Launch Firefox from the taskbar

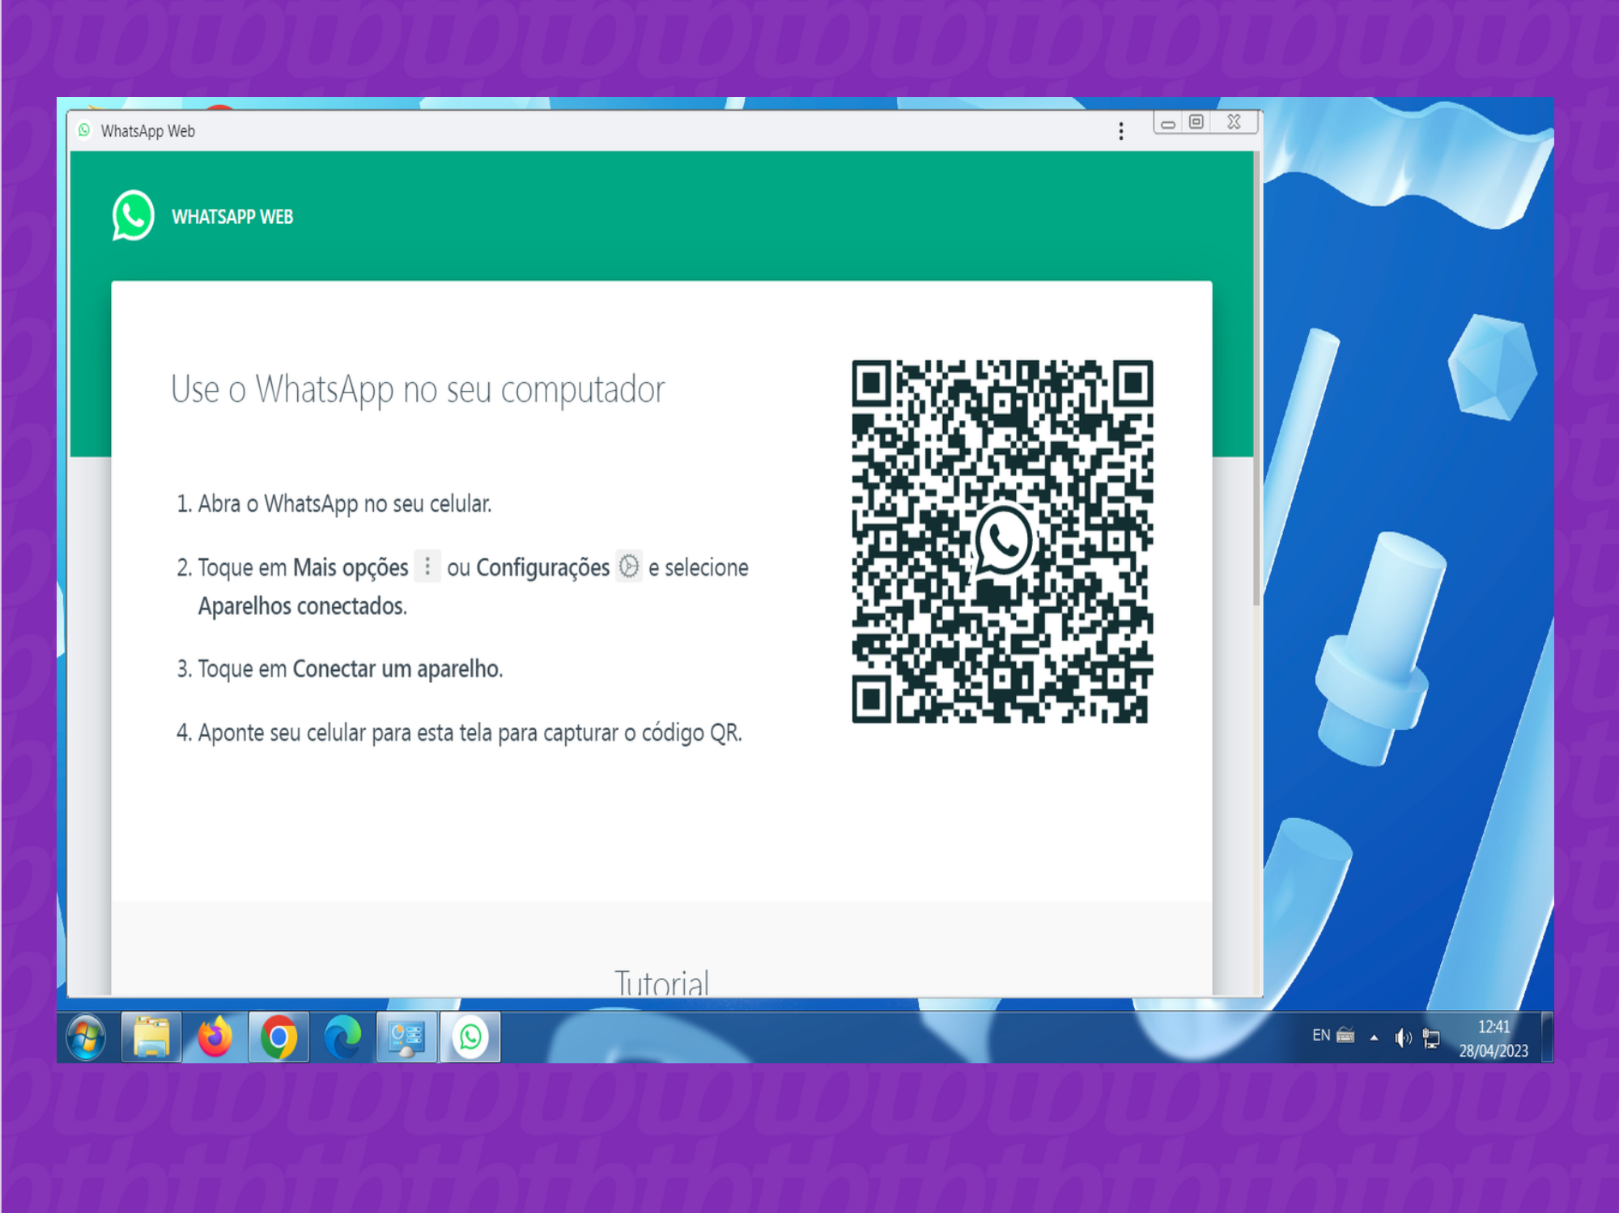[x=215, y=1037]
